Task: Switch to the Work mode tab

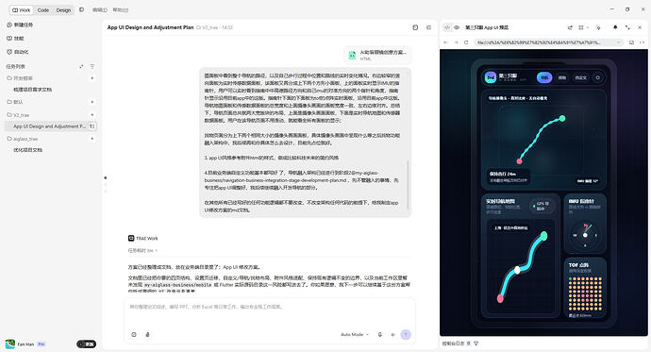Action: (x=21, y=10)
